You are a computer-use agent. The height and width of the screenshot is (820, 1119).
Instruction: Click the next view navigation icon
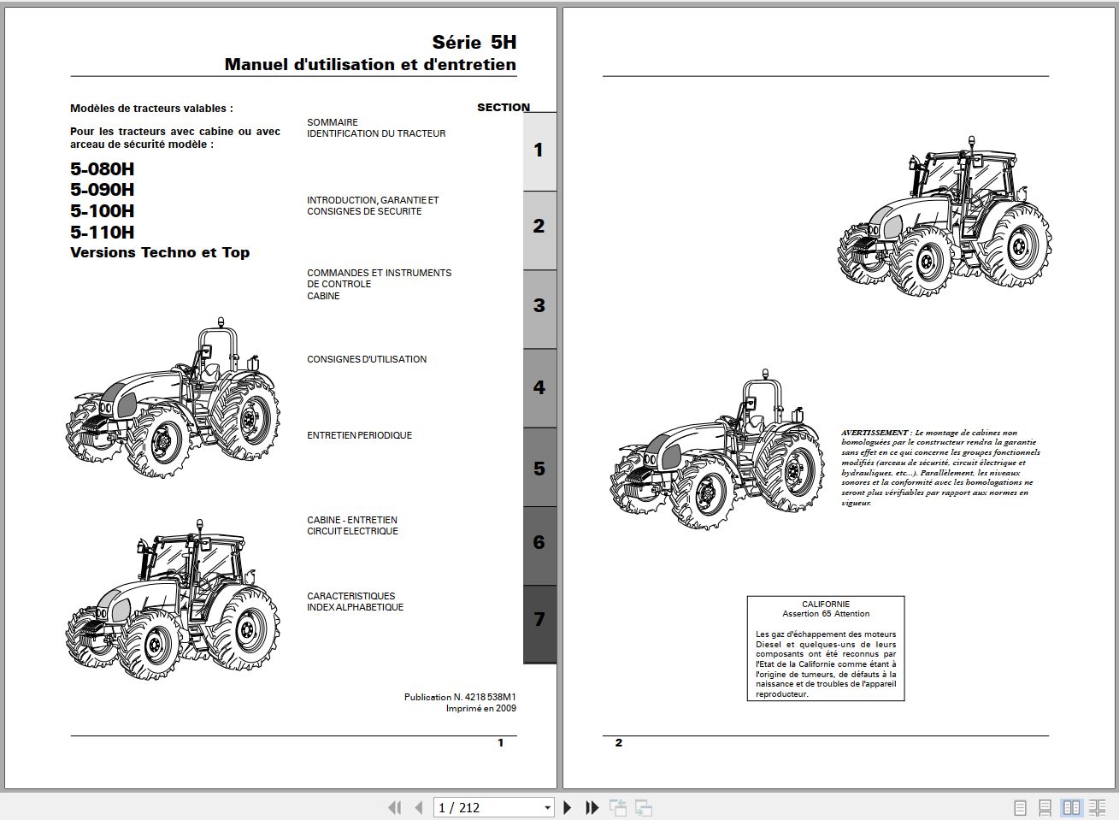[x=644, y=807]
